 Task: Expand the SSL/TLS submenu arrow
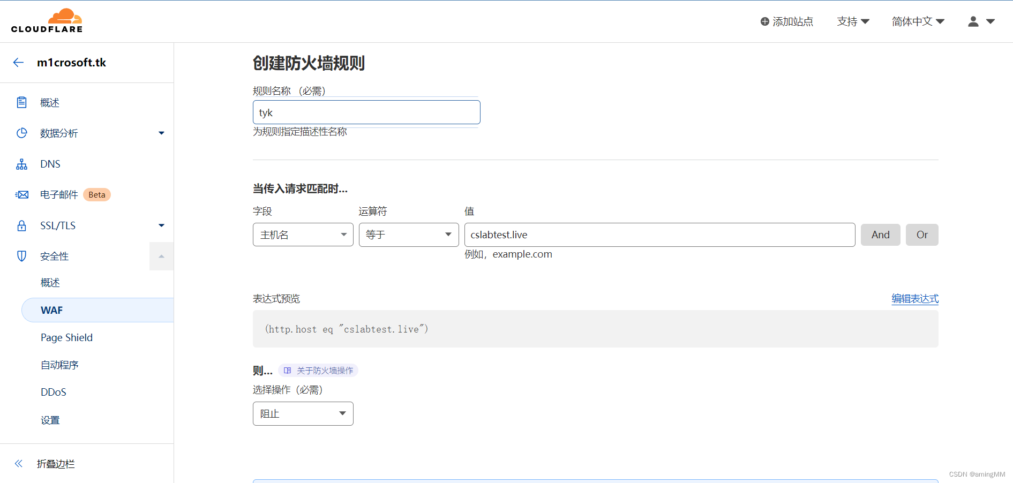pyautogui.click(x=161, y=225)
